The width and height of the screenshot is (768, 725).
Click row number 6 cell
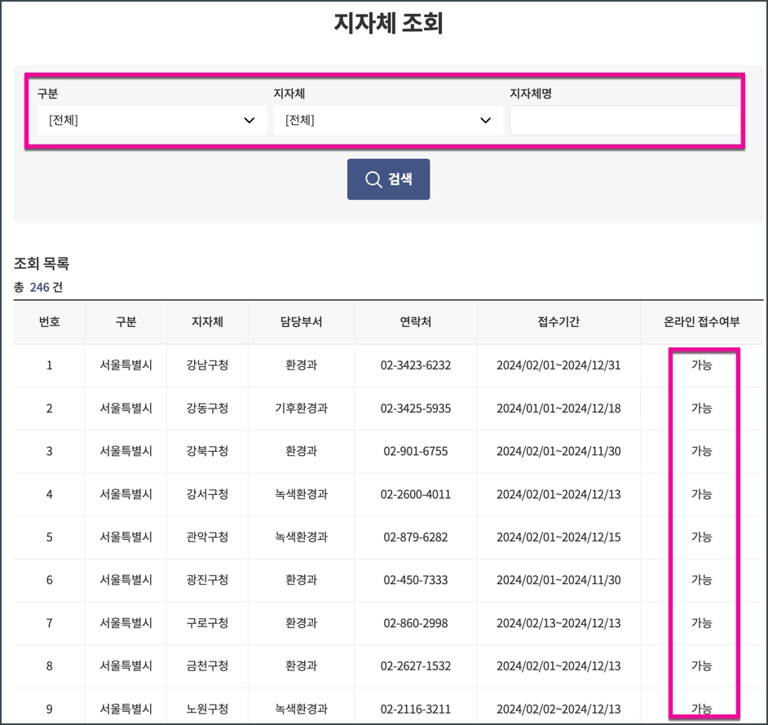pyautogui.click(x=50, y=580)
